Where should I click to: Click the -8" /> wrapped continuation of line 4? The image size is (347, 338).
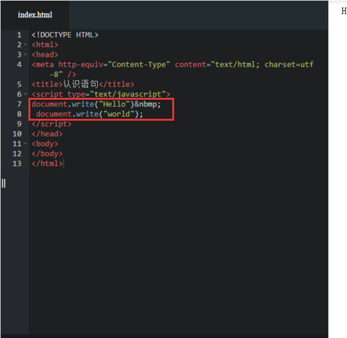point(63,74)
